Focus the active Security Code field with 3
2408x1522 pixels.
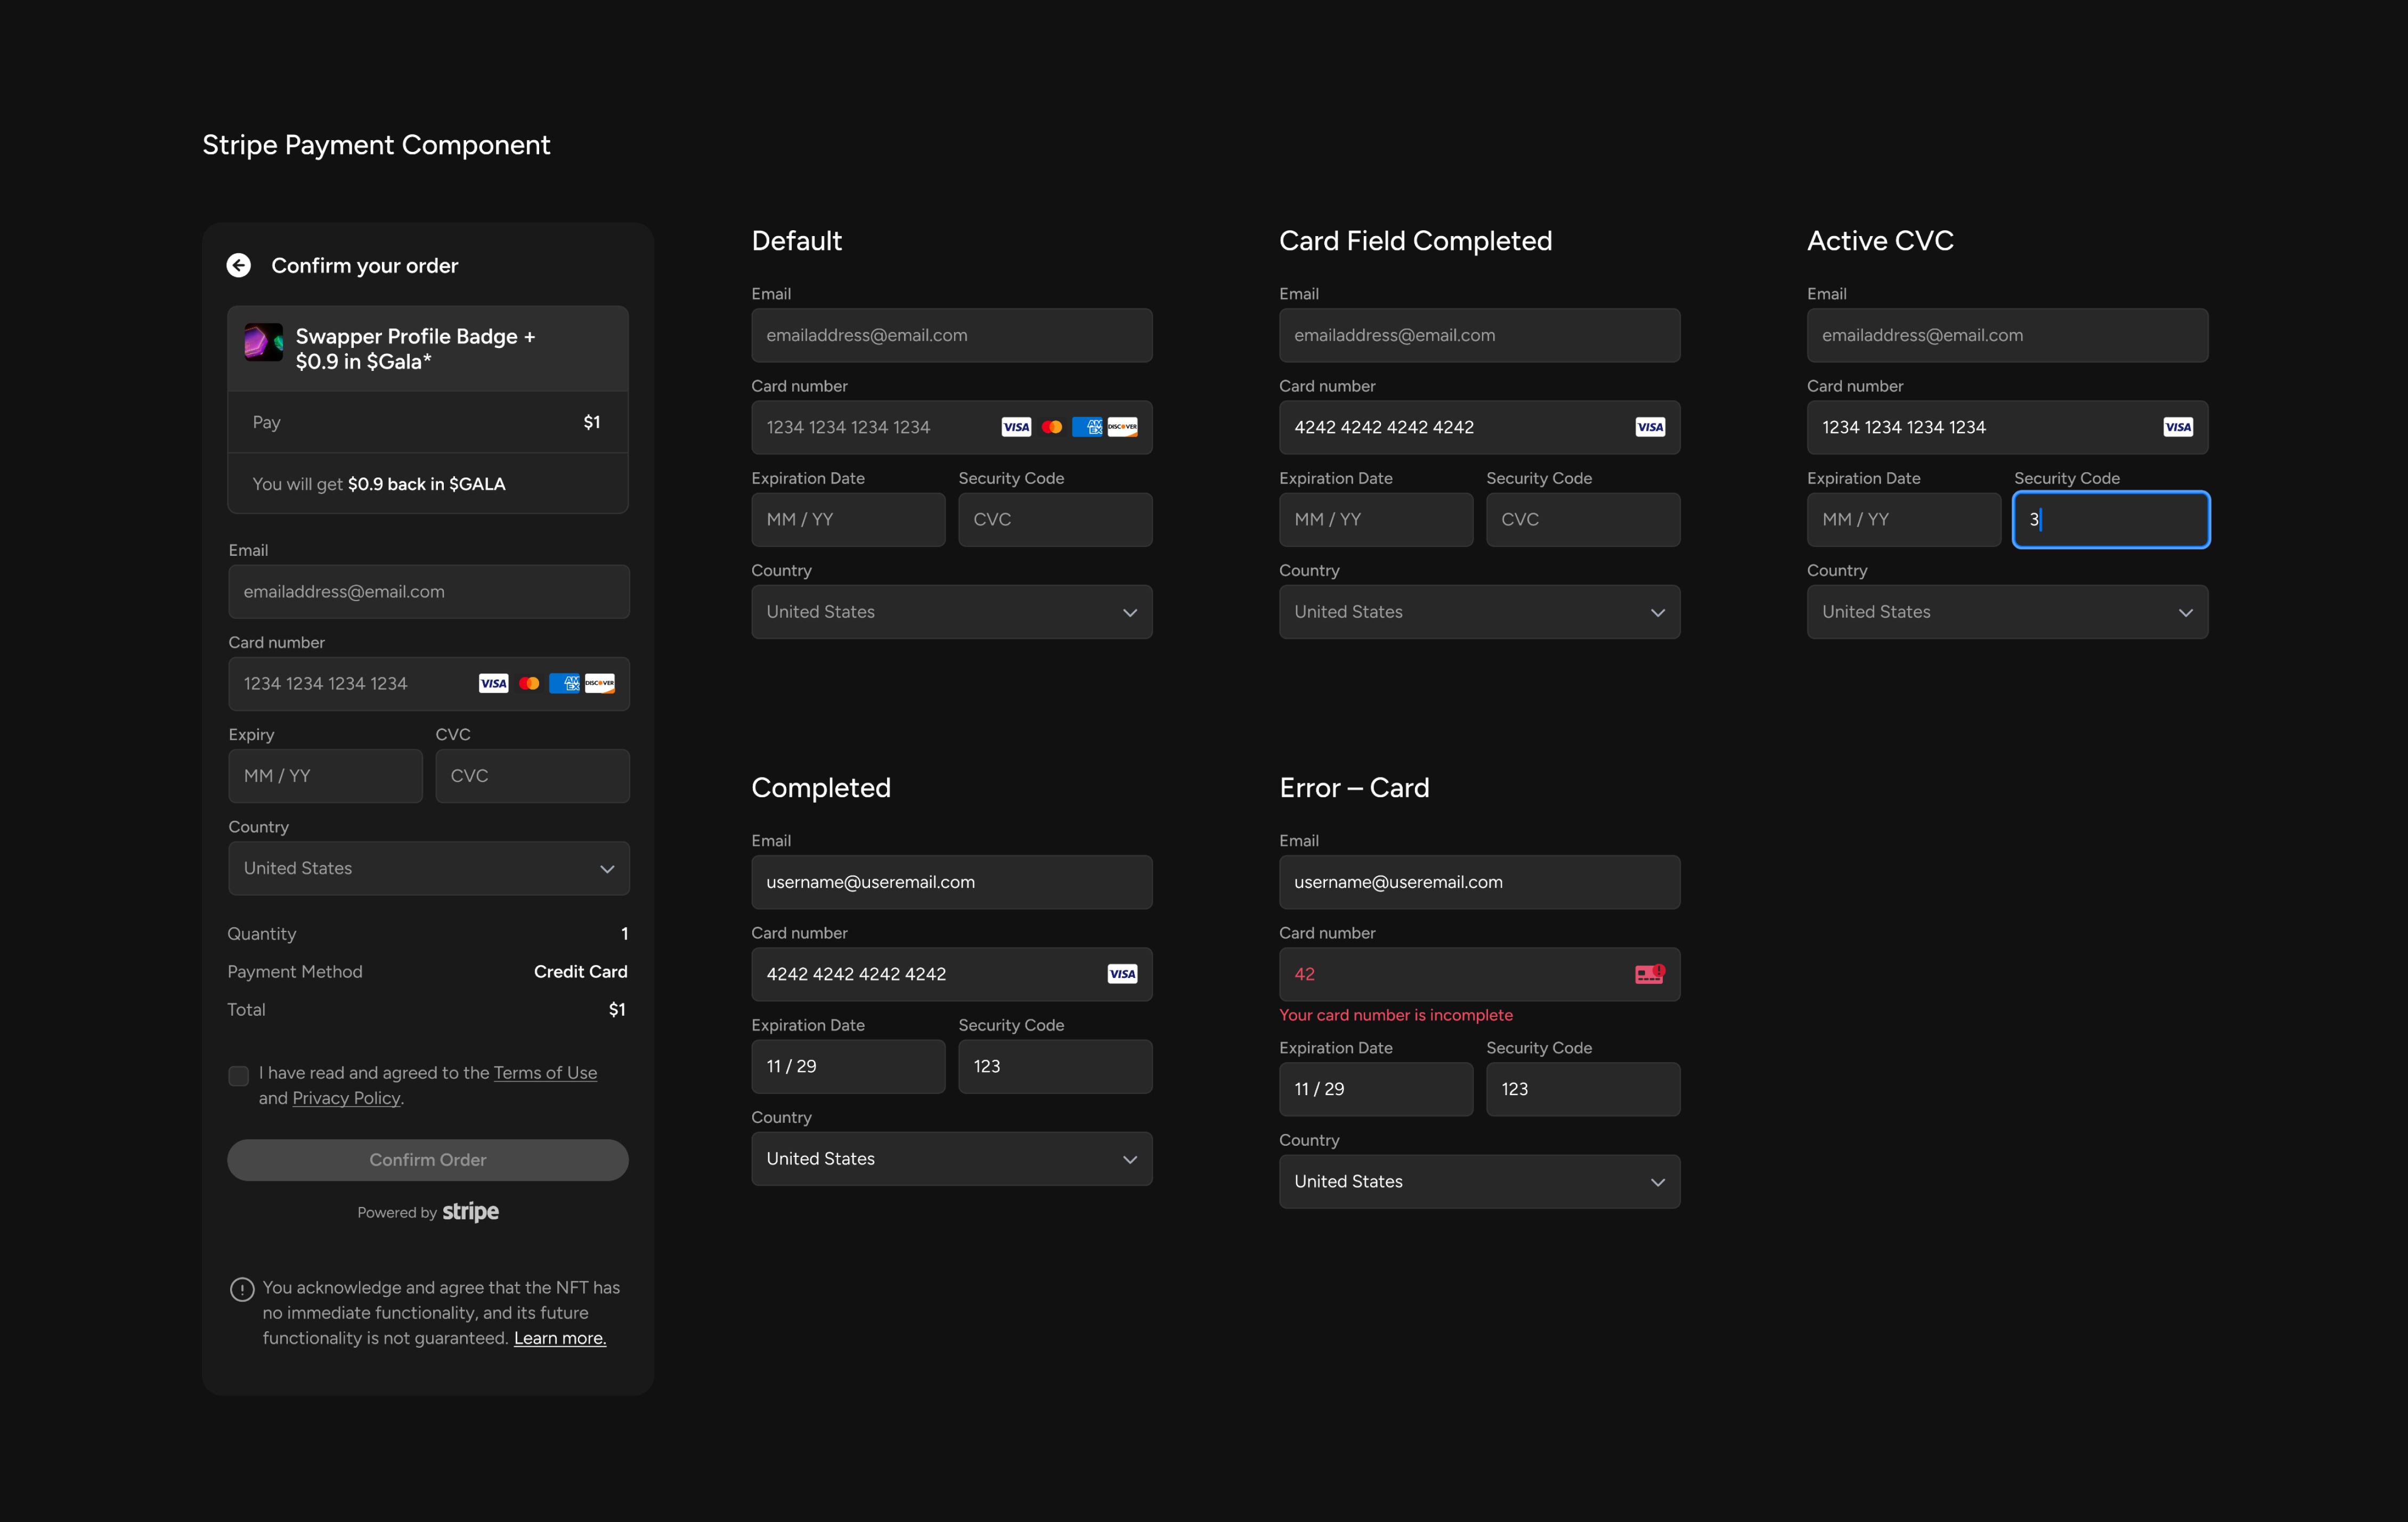point(2110,520)
